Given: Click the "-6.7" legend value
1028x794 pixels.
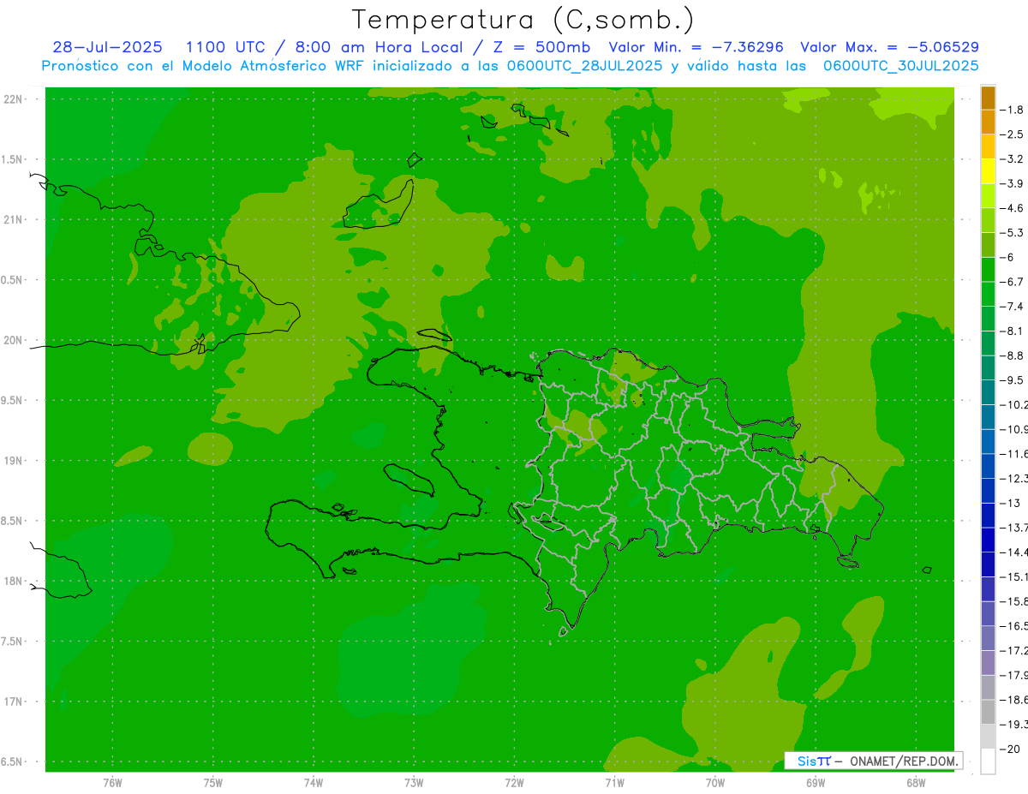Looking at the screenshot, I should click(1013, 282).
